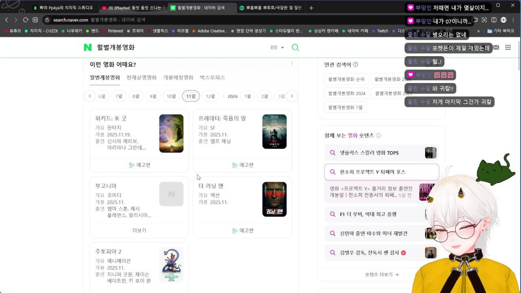Click the Naver N logo in the search header
This screenshot has width=521, height=293.
[x=88, y=48]
